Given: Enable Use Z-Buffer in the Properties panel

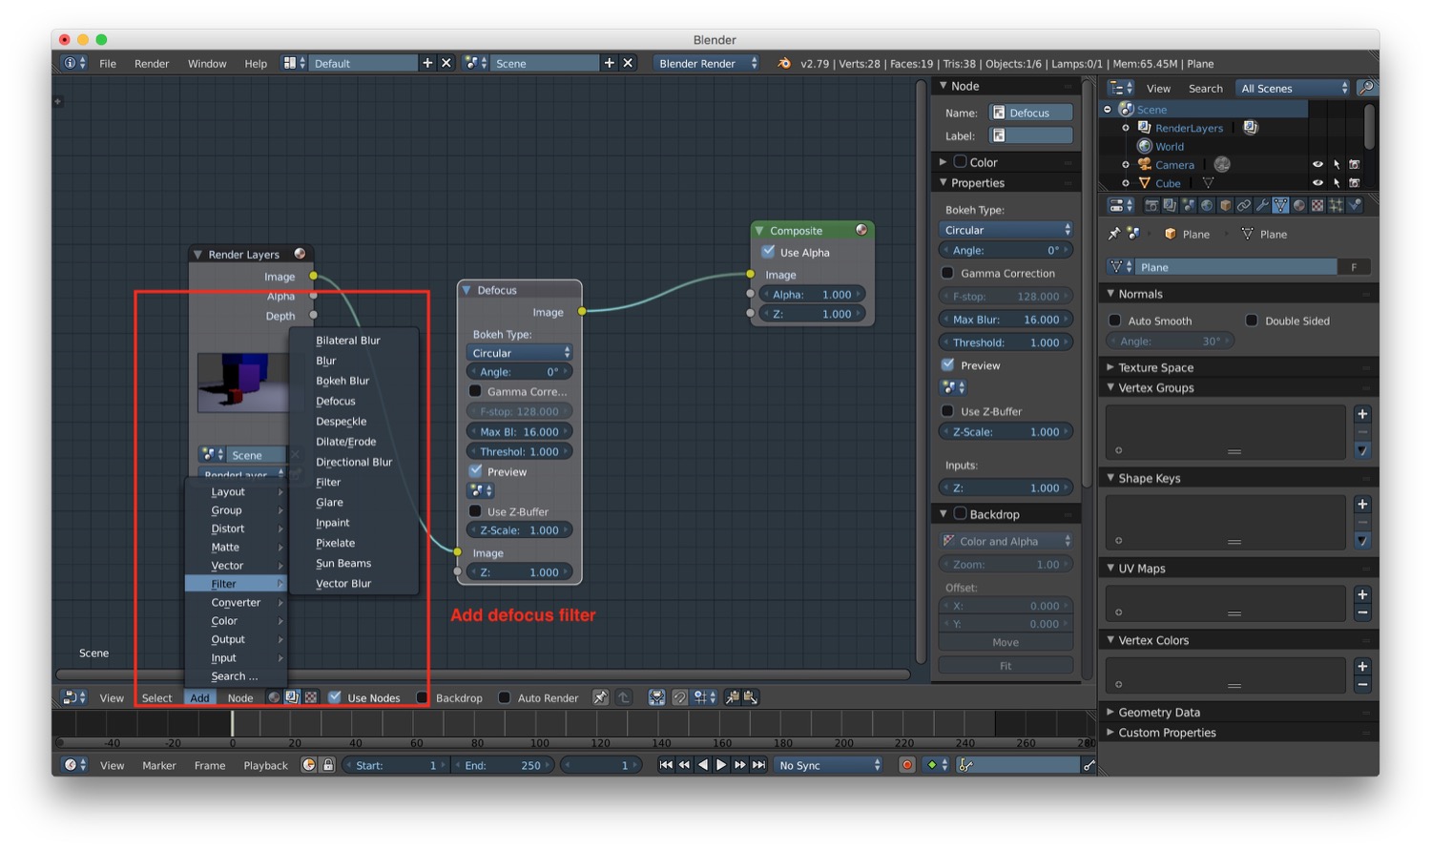Looking at the screenshot, I should pos(947,410).
